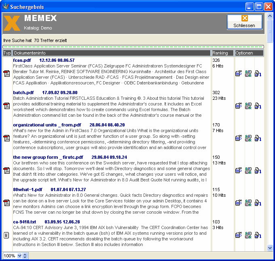The height and width of the screenshot is (261, 275).
Task: Click the paperclip document icon for fcas.pdf
Action: pos(239,74)
